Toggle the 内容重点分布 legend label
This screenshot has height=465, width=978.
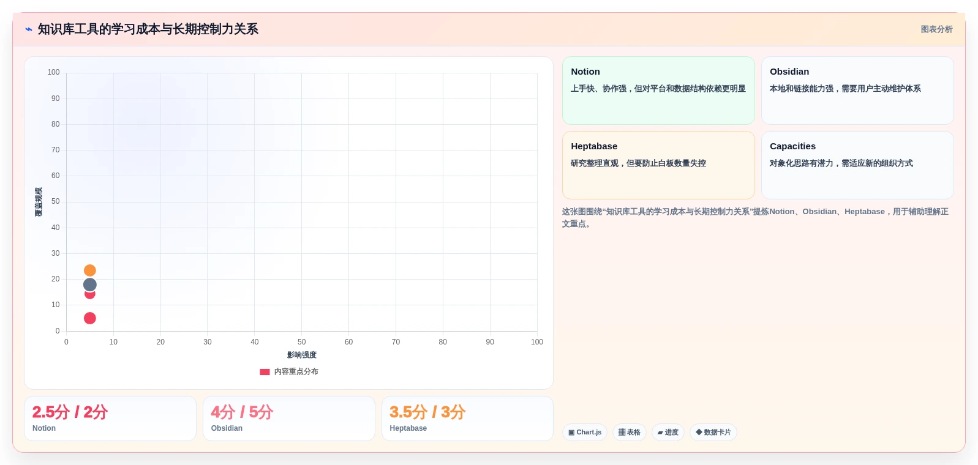(296, 372)
